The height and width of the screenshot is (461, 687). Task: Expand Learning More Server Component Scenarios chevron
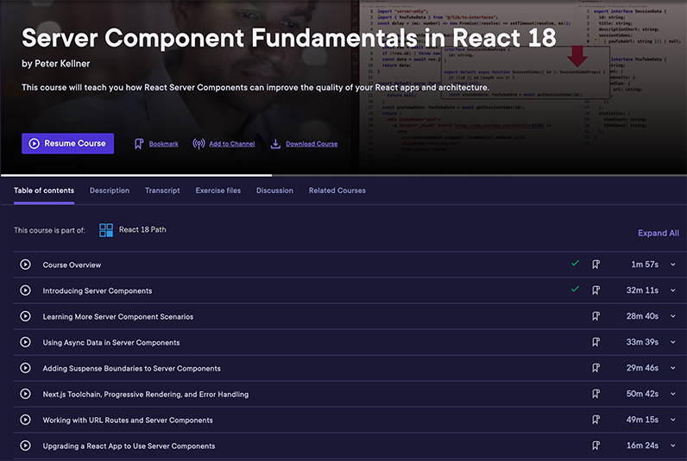(x=673, y=316)
